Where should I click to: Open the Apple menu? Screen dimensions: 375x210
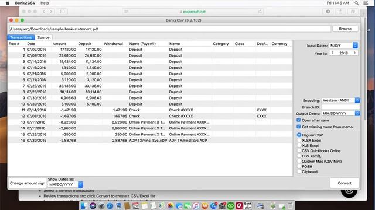(x=8, y=3)
